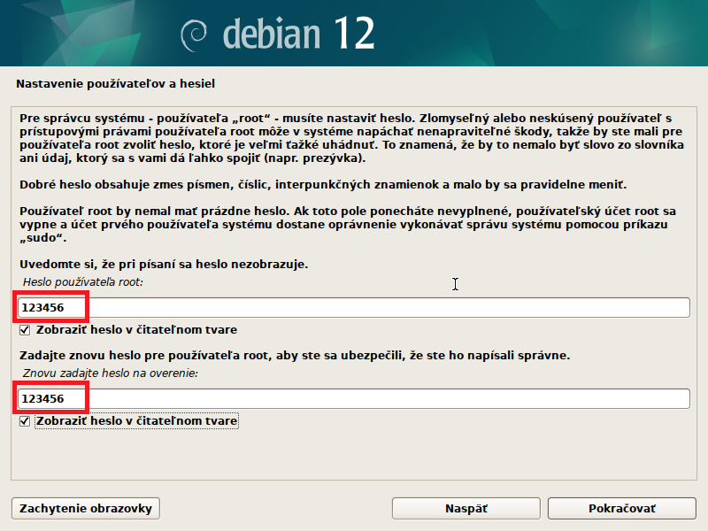
Task: Click the "Znovu zadajte heslo na overenie:" label
Action: 111,373
